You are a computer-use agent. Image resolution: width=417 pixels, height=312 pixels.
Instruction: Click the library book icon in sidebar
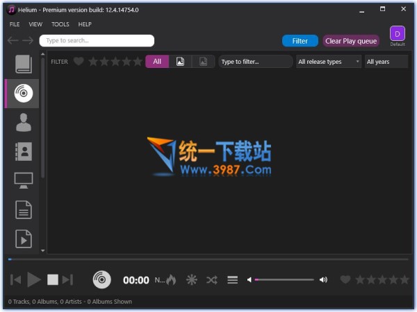pos(23,64)
